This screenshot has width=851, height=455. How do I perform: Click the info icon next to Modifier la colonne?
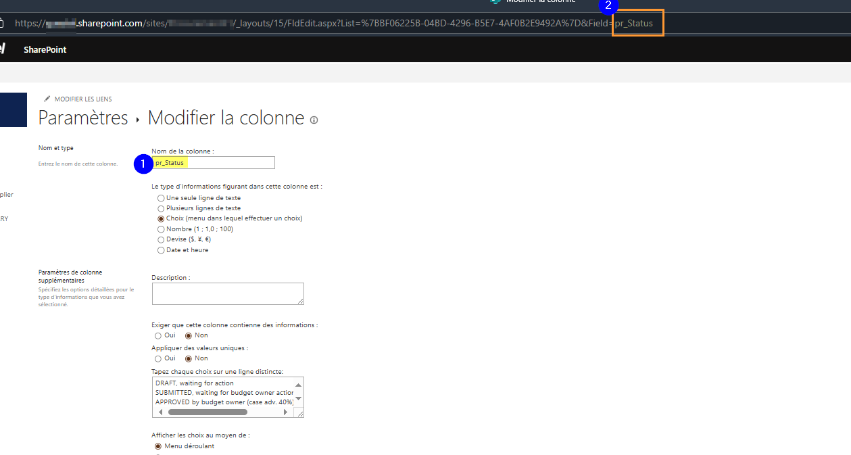click(314, 120)
